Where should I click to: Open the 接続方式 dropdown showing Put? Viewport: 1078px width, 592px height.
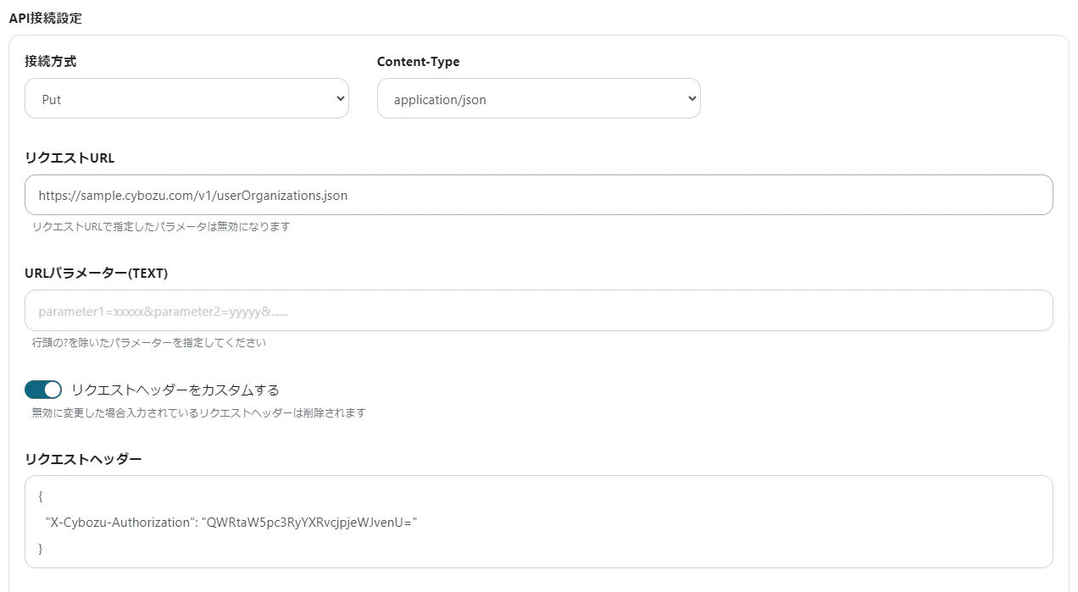186,99
